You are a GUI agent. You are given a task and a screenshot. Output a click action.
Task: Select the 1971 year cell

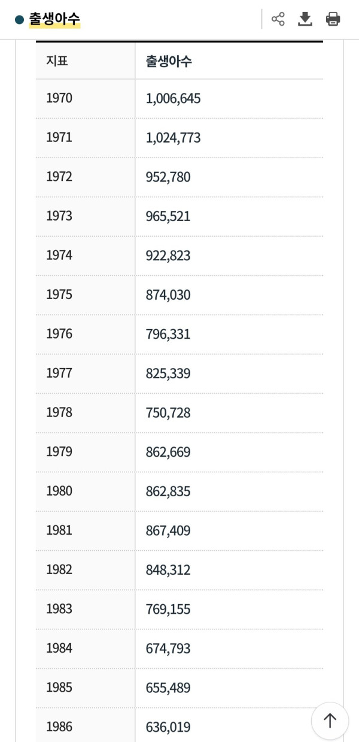point(59,137)
